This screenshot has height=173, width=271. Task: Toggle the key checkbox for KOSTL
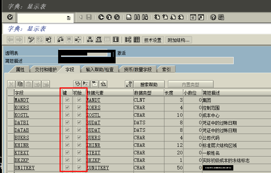67,115
